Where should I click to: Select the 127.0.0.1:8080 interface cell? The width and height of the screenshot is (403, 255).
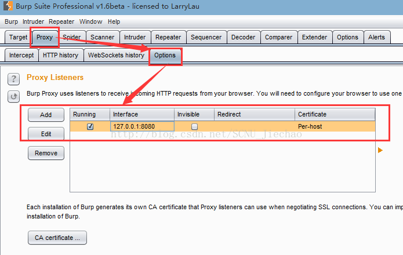coord(142,126)
